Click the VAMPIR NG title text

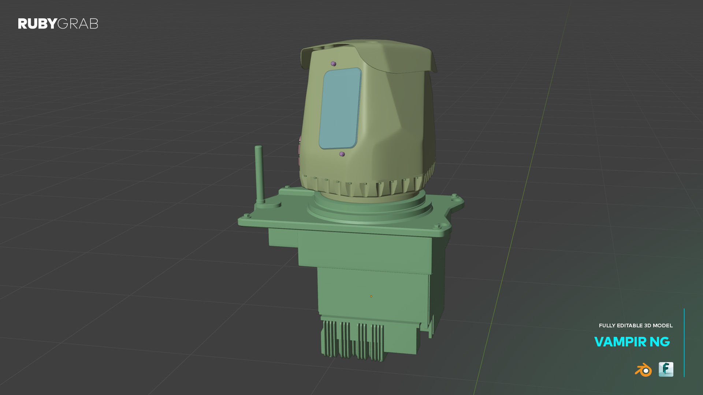click(x=632, y=342)
